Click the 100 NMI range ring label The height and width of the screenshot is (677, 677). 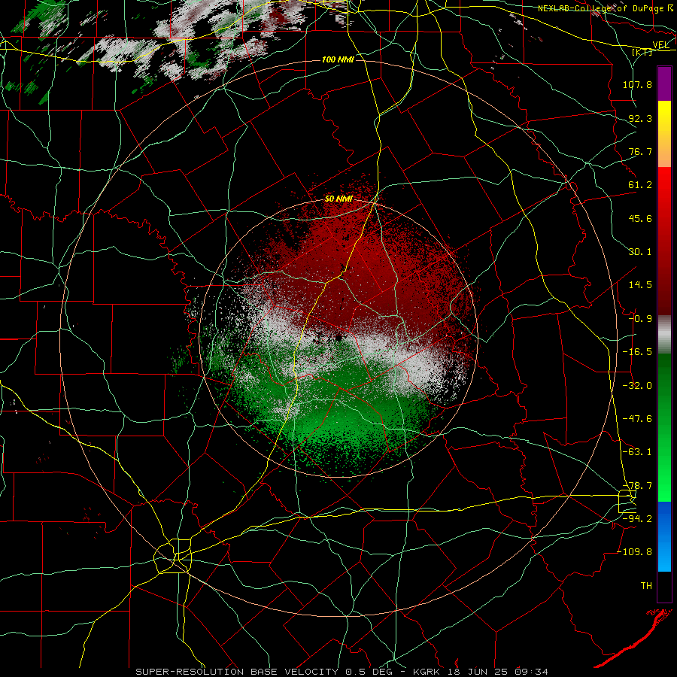(338, 59)
